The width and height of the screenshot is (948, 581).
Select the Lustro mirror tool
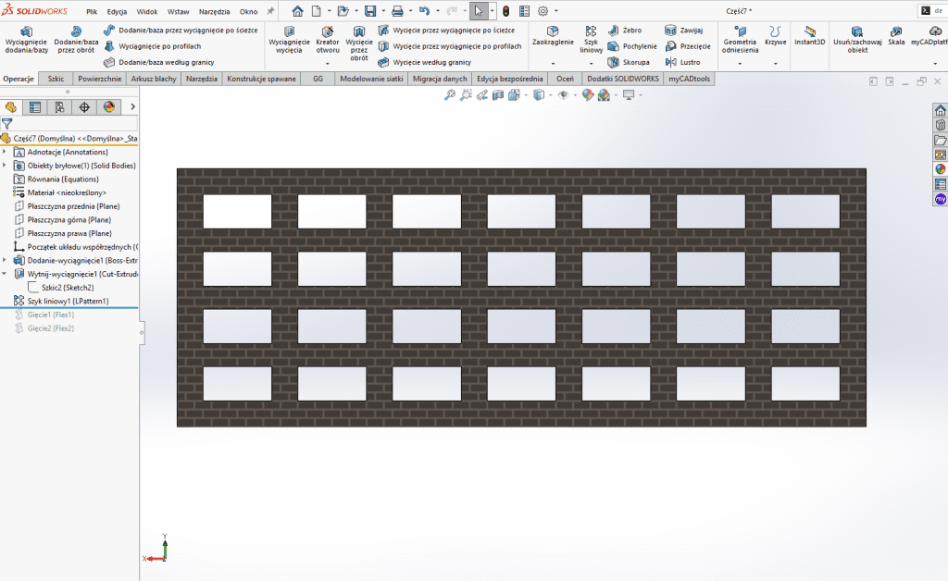(x=680, y=62)
